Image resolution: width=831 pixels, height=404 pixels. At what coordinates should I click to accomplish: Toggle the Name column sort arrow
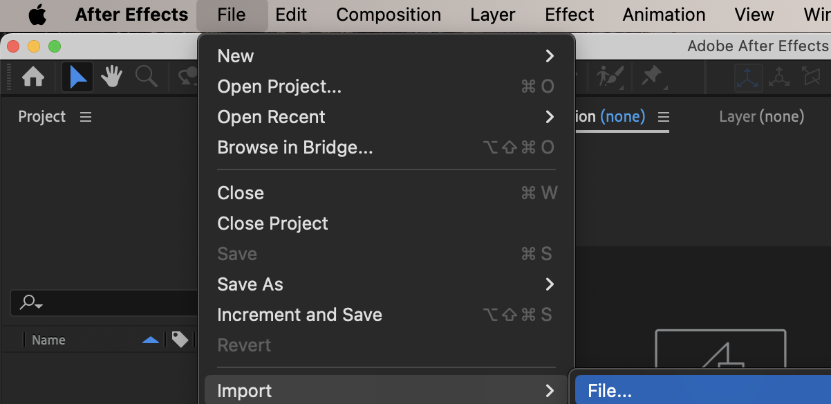tap(150, 340)
